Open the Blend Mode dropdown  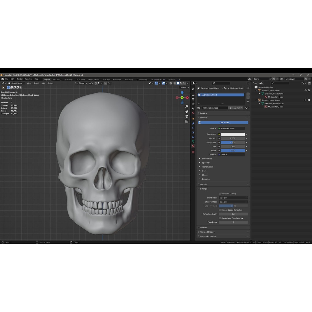pos(234,198)
